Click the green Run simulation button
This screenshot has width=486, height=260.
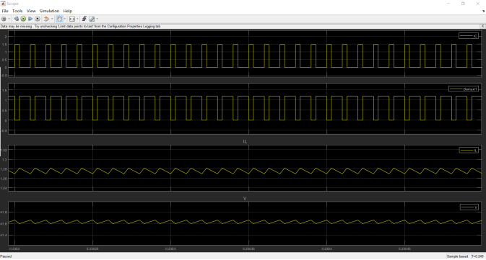point(23,19)
